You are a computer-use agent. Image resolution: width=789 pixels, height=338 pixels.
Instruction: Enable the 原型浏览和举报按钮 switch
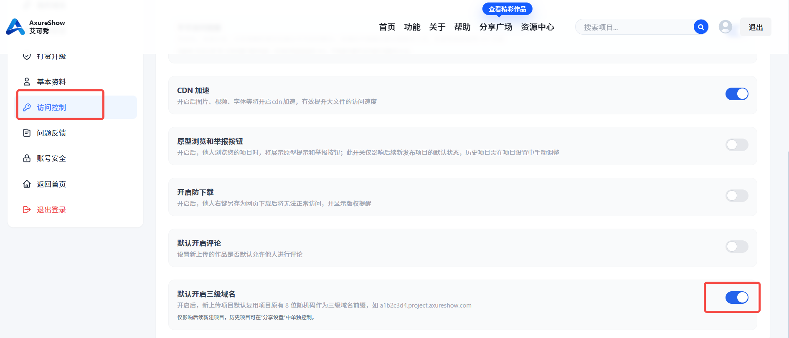point(737,145)
